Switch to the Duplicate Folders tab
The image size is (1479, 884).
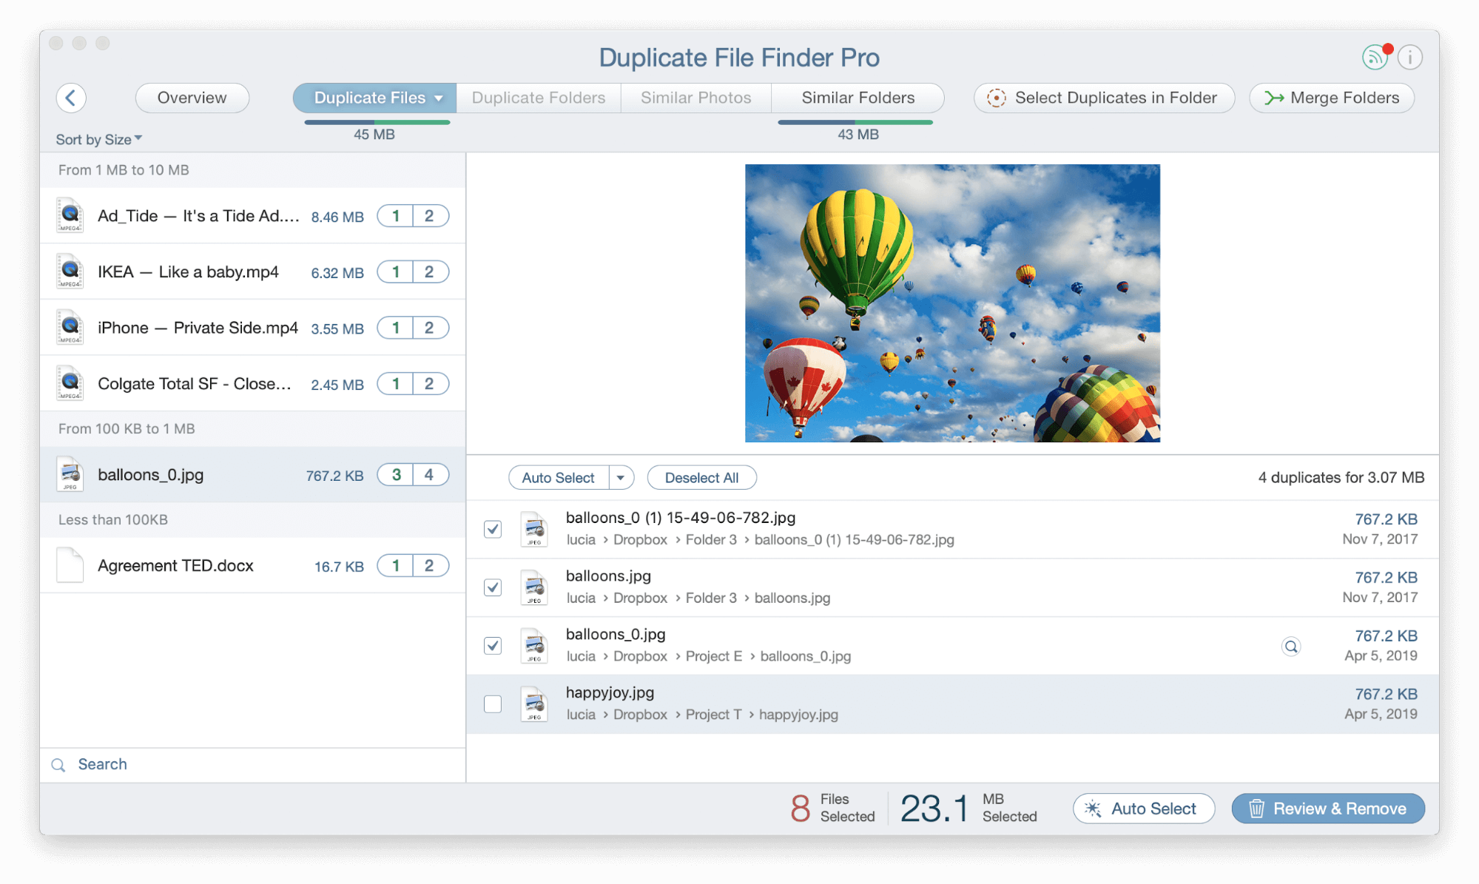pyautogui.click(x=539, y=97)
